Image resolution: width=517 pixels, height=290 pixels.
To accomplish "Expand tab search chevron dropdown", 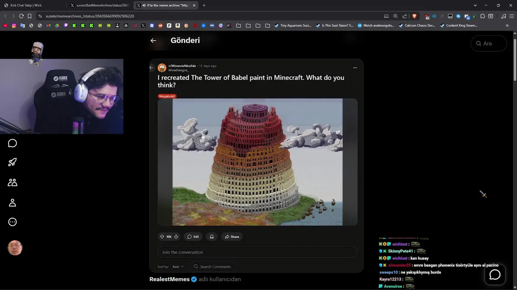I will pos(475,5).
